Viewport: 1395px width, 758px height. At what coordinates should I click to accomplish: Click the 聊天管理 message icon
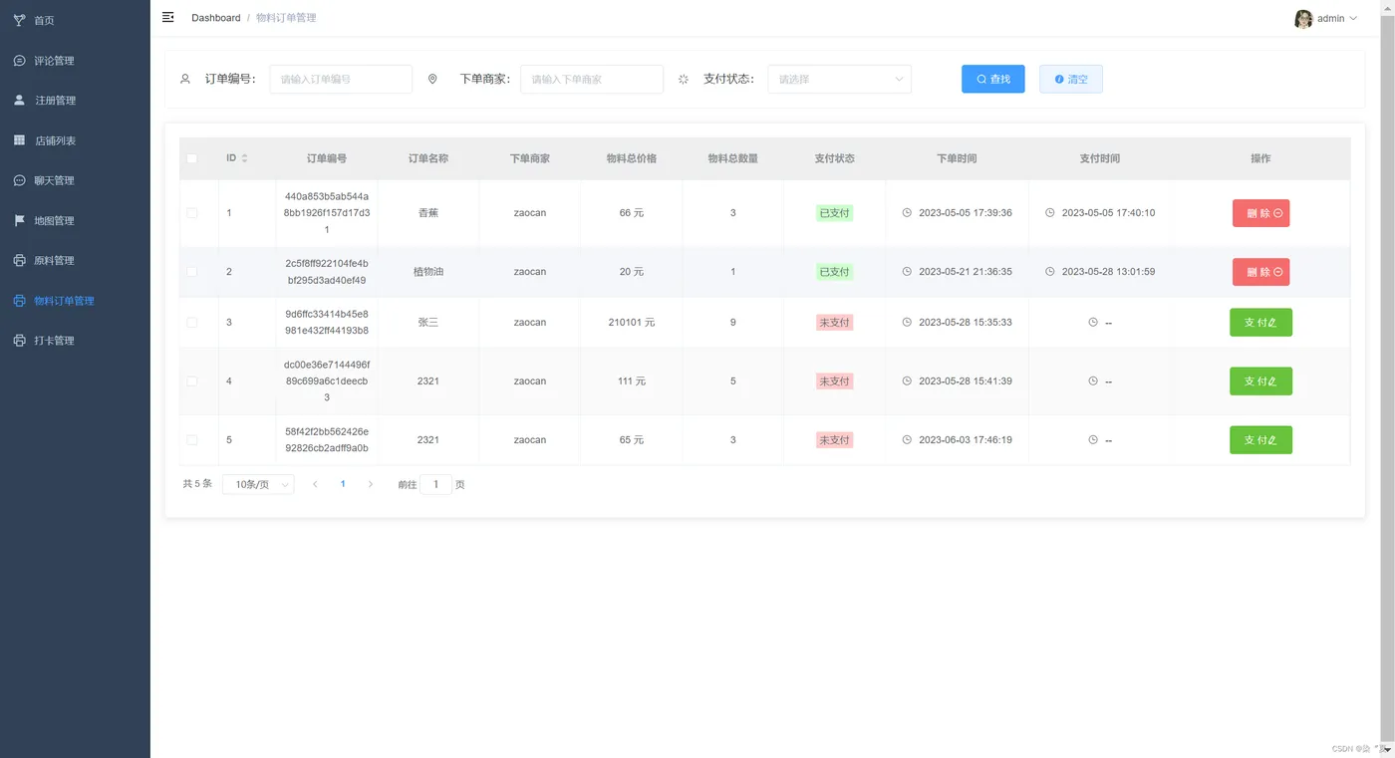(19, 180)
